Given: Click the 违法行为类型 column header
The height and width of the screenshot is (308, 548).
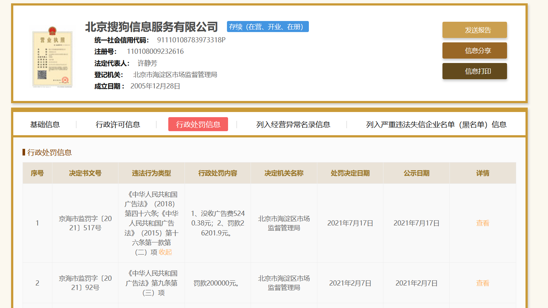Looking at the screenshot, I should tap(151, 173).
